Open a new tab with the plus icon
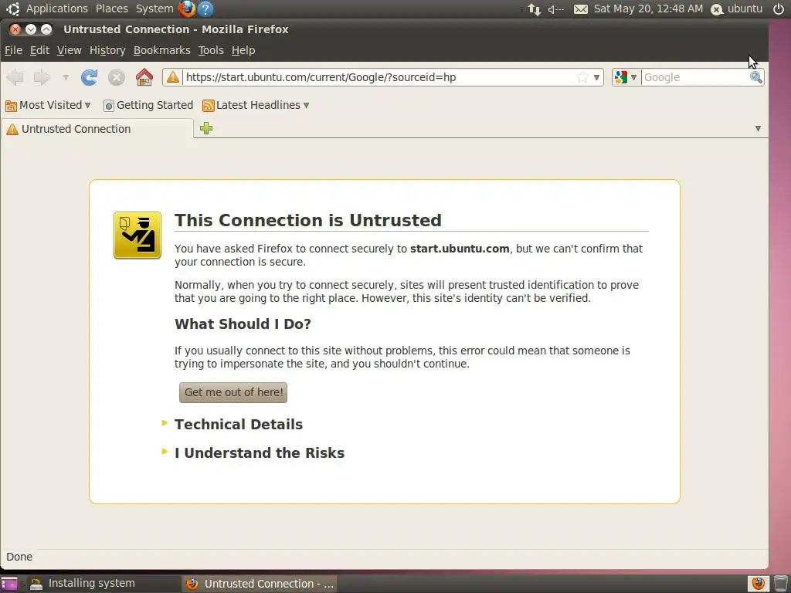This screenshot has width=791, height=593. click(205, 129)
